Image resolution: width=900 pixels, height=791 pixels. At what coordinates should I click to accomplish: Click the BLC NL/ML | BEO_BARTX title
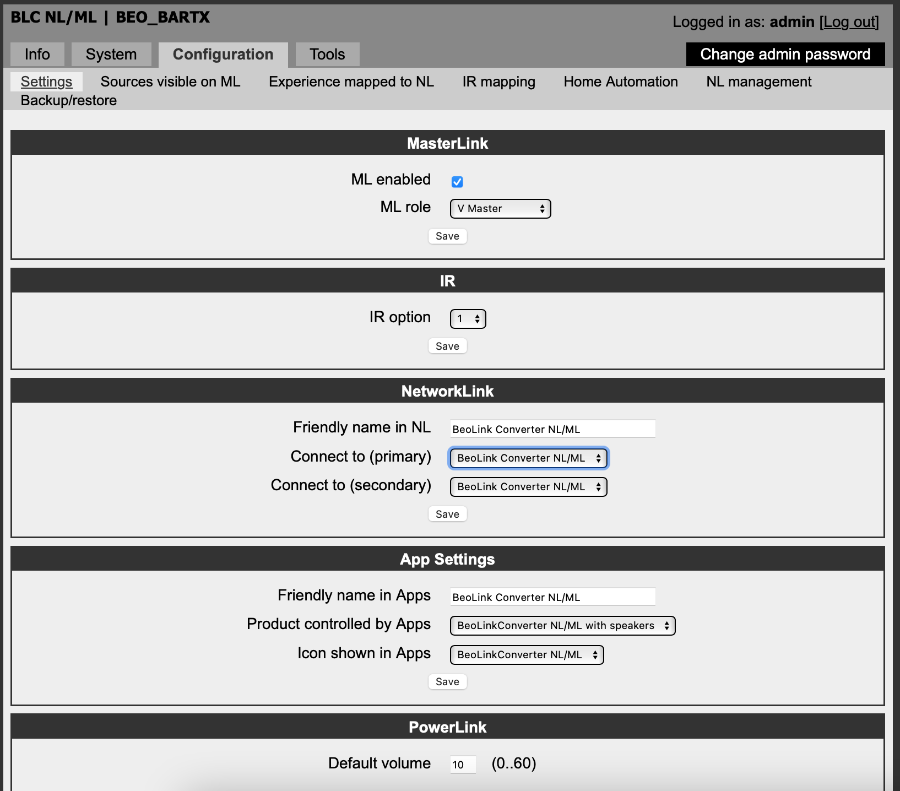click(x=110, y=17)
